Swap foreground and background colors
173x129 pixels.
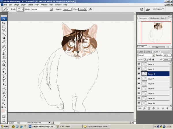coord(5,107)
